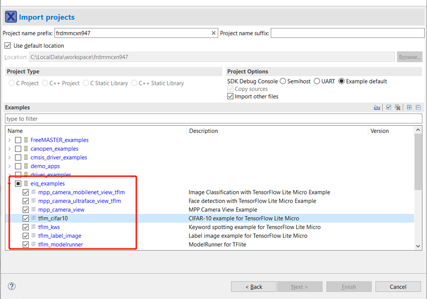The image size is (427, 299).
Task: Click 'Label image example for TensorFlow Lite Micro' text
Action: 248,236
